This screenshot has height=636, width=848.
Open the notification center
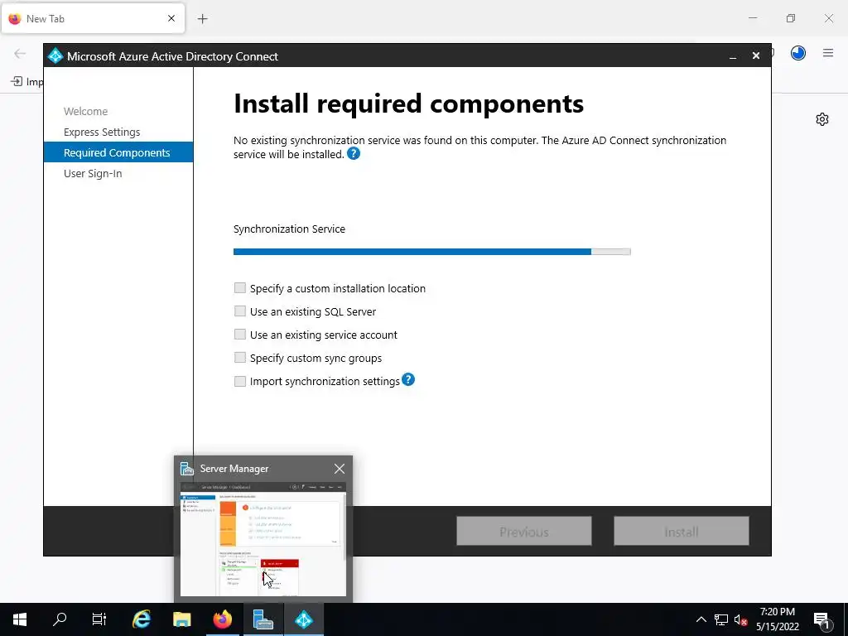[x=822, y=619]
